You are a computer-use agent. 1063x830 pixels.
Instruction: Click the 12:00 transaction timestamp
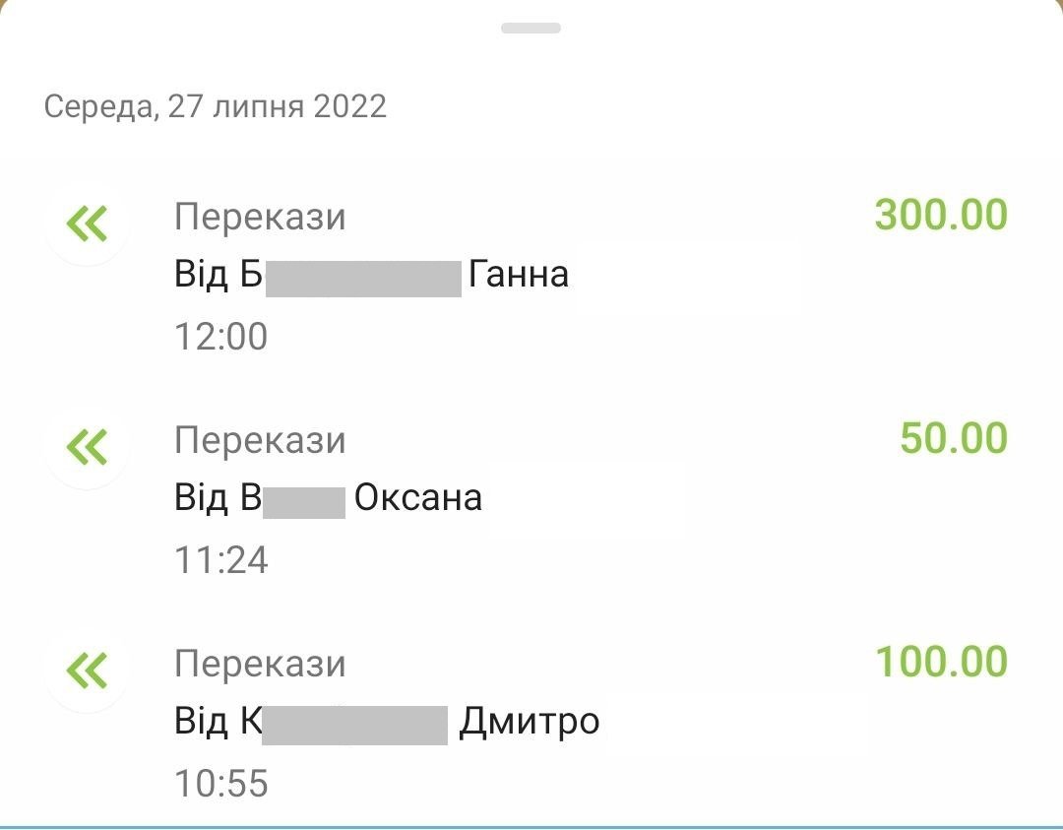220,337
